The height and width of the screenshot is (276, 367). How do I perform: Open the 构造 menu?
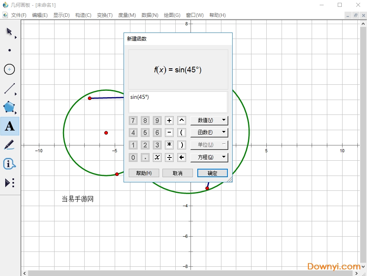(x=83, y=15)
